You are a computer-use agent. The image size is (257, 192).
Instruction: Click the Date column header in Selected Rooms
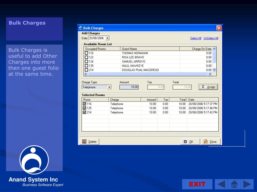coord(203,99)
